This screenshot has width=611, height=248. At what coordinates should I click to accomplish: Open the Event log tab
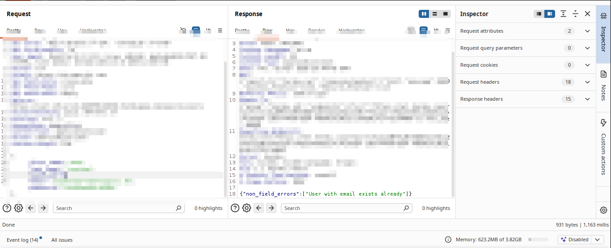pyautogui.click(x=22, y=240)
